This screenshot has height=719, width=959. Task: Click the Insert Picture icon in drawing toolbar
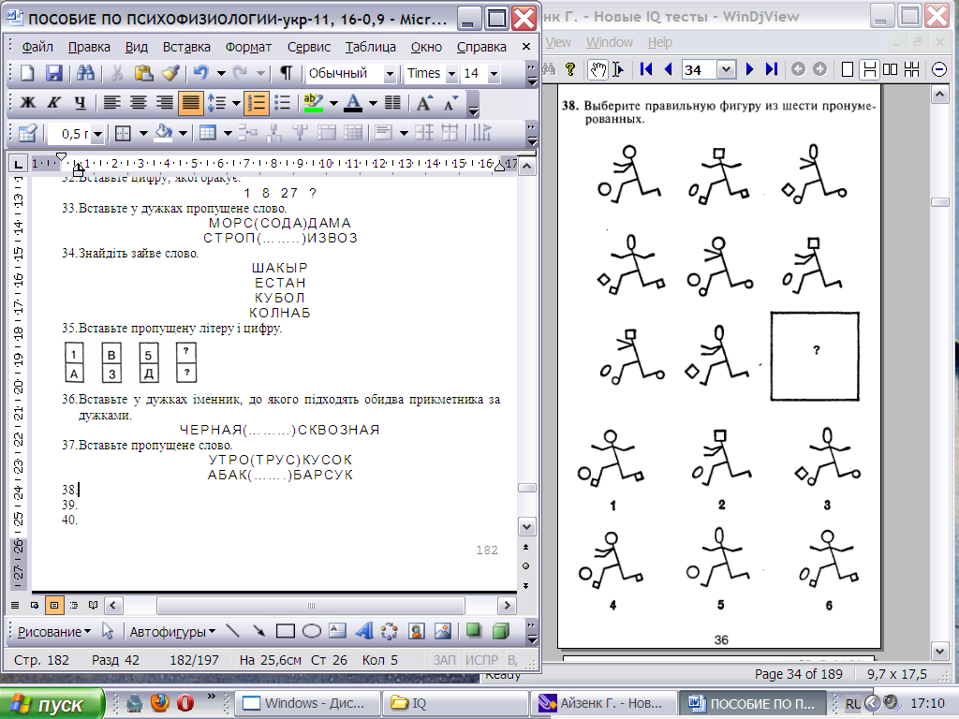442,631
